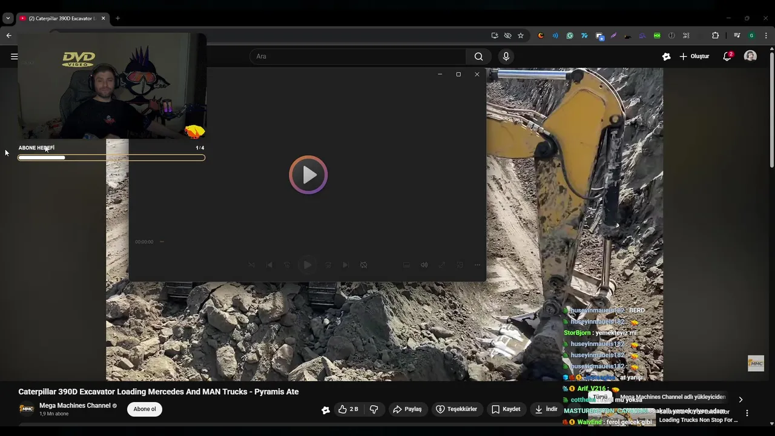Close the Caterpillar 390D Excavator tab

pos(103,18)
